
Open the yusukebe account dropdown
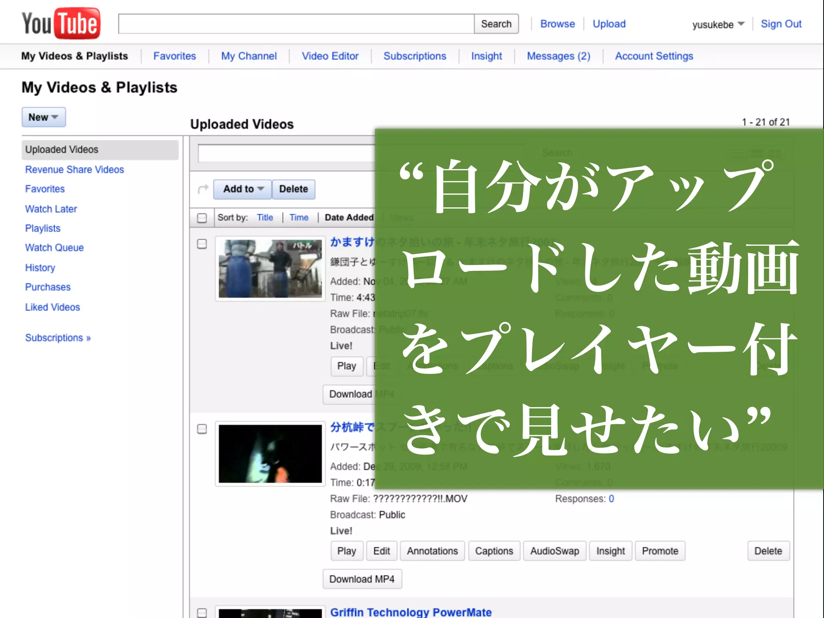[x=718, y=25]
